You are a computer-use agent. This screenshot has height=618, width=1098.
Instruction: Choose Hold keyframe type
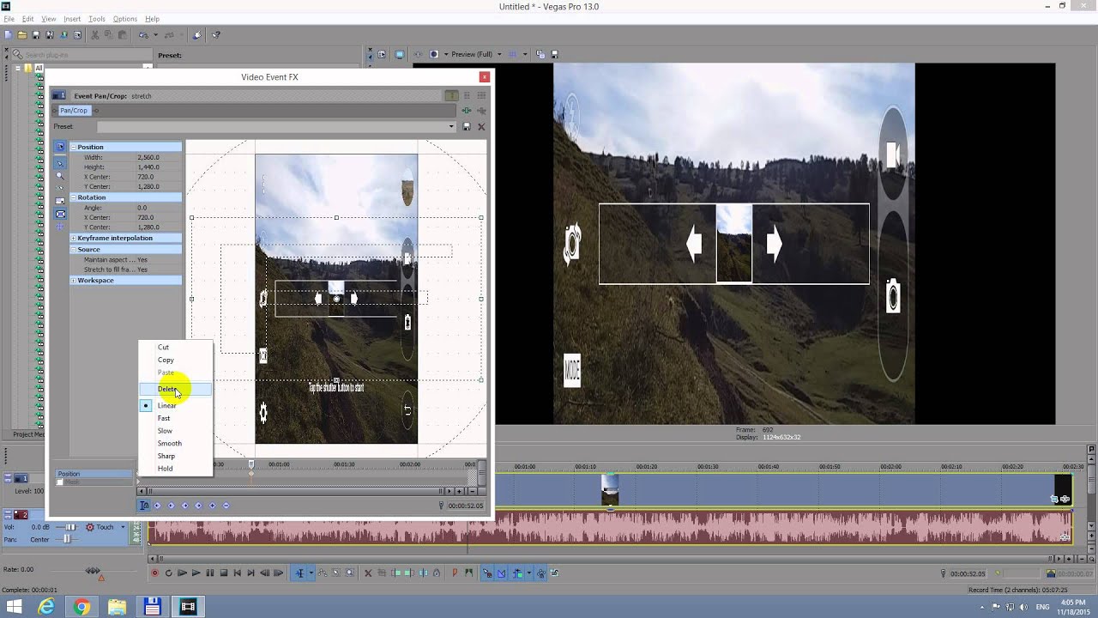[176, 469]
